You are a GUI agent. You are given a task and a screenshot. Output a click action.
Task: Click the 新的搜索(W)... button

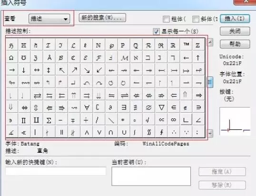(x=102, y=18)
